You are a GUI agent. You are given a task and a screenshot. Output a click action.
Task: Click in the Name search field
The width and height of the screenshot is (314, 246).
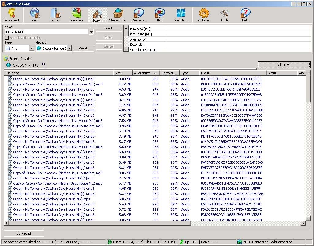47,32
